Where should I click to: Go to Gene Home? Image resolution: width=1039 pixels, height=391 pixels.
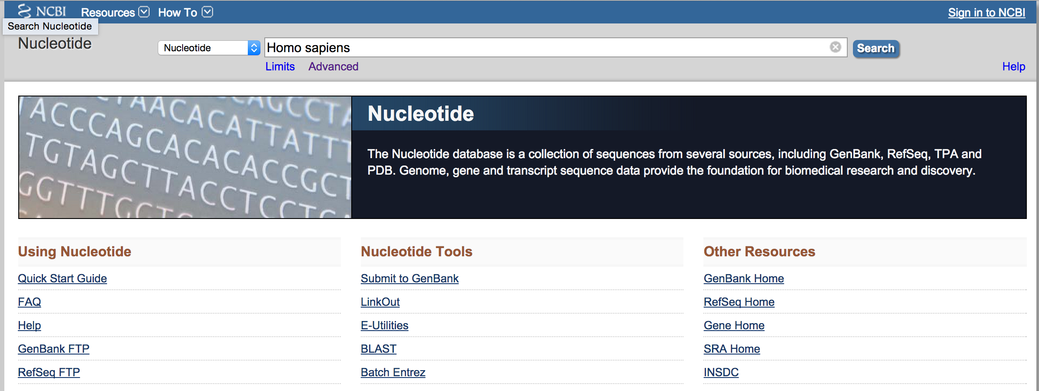click(x=734, y=325)
